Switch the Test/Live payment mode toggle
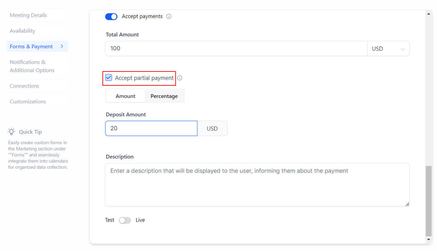The width and height of the screenshot is (437, 251). (x=125, y=220)
